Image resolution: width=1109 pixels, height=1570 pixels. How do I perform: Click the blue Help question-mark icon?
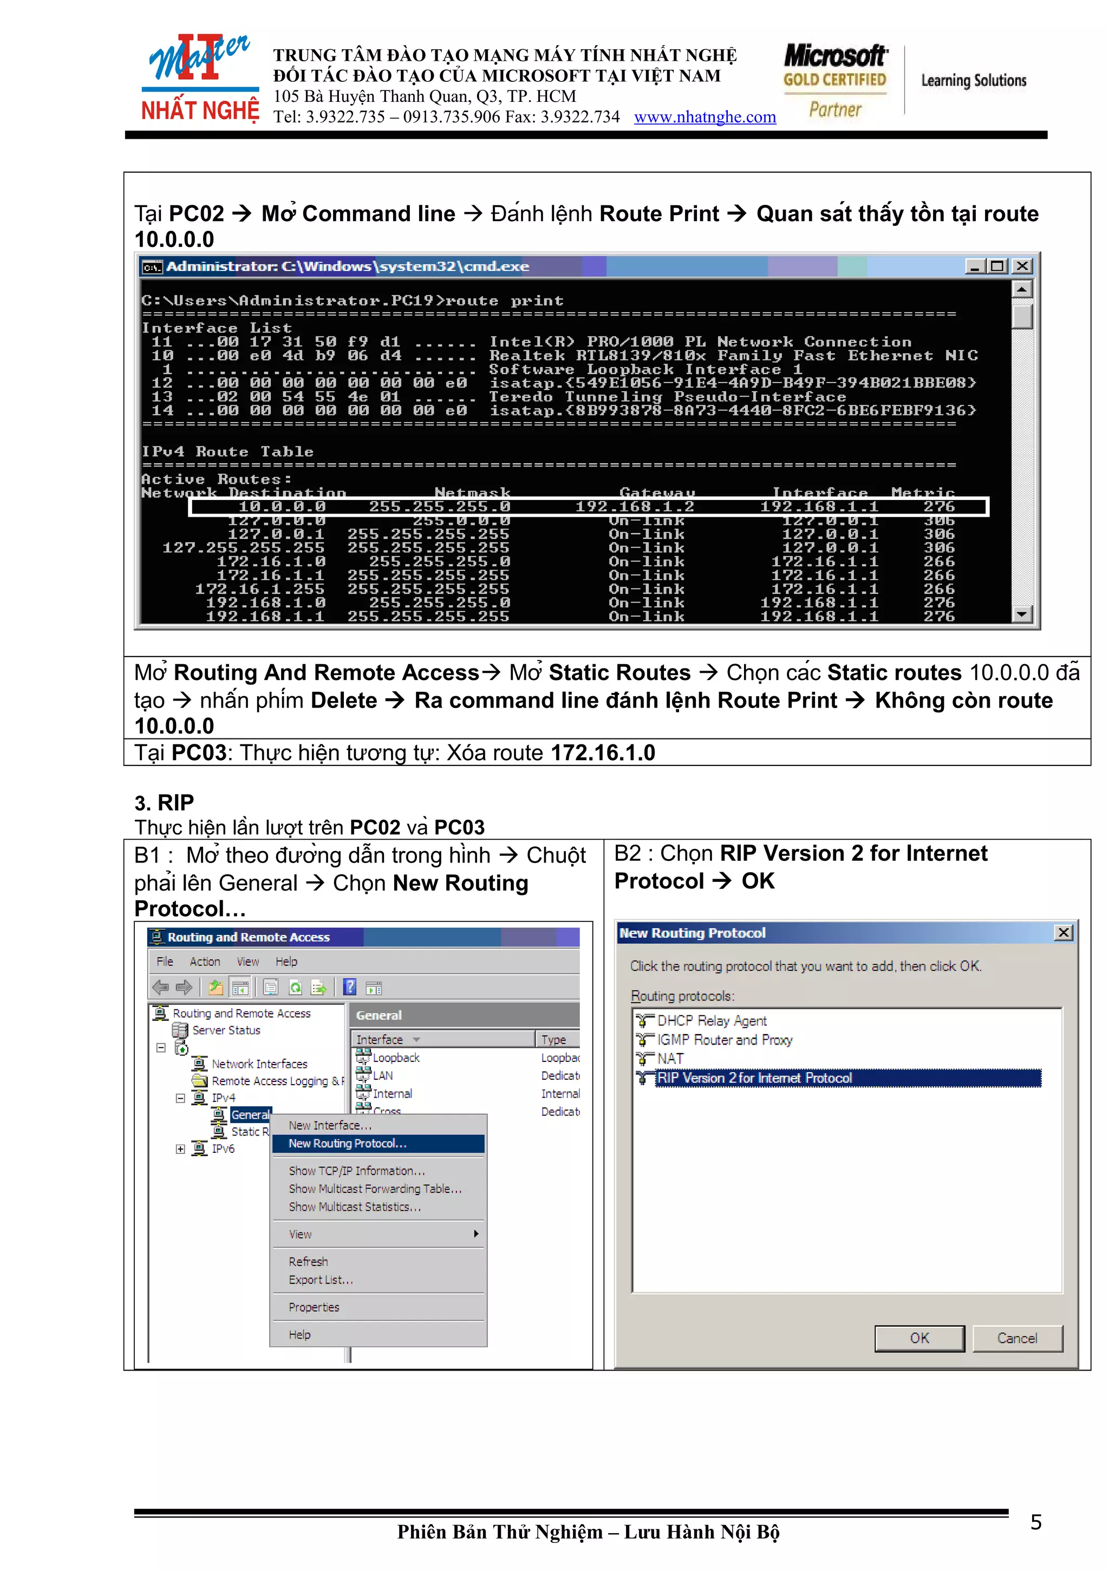coord(350,987)
